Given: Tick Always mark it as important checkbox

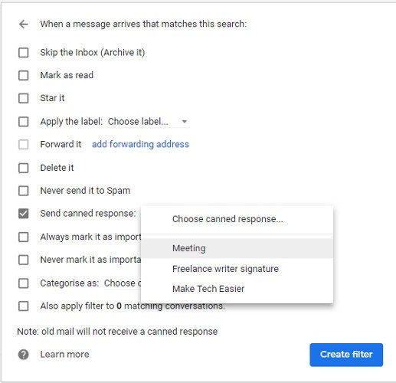Looking at the screenshot, I should (24, 237).
